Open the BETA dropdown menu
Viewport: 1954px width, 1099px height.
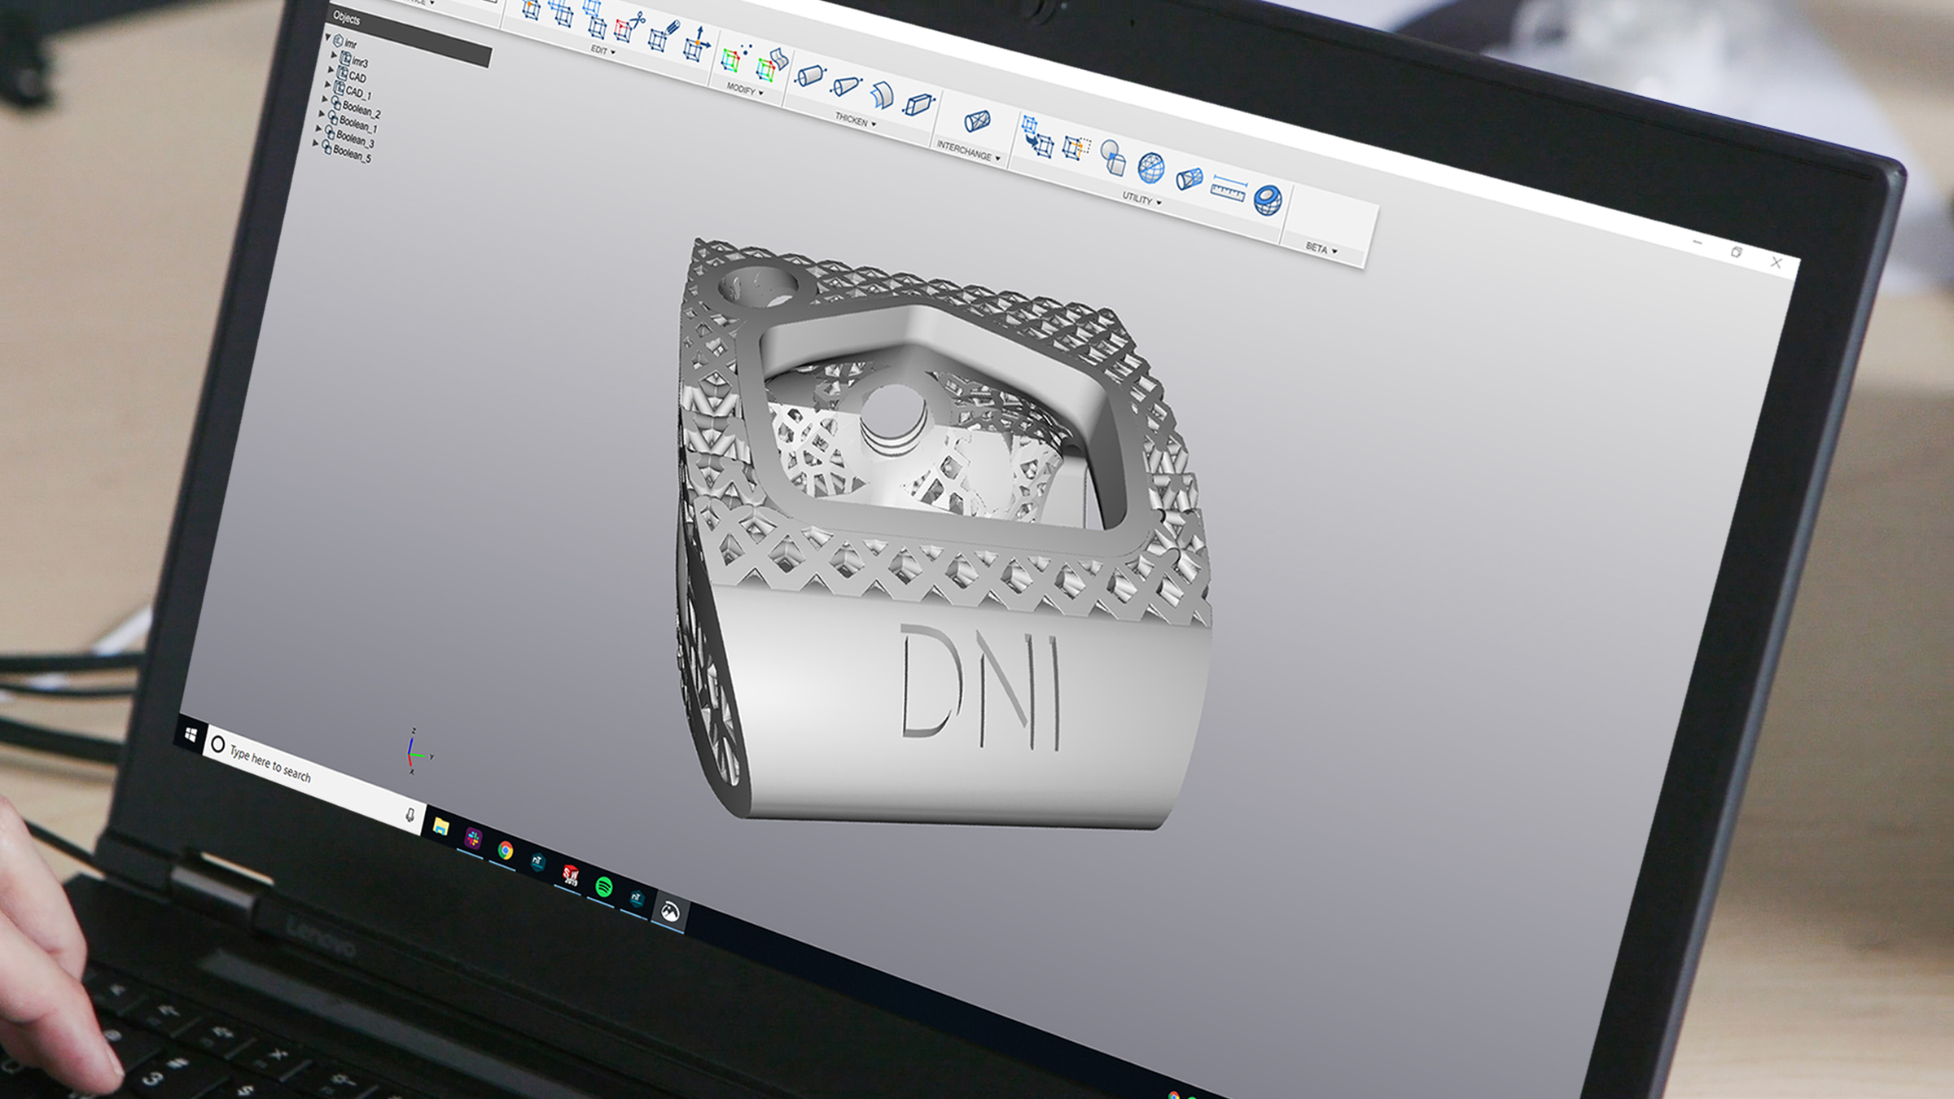click(1321, 248)
